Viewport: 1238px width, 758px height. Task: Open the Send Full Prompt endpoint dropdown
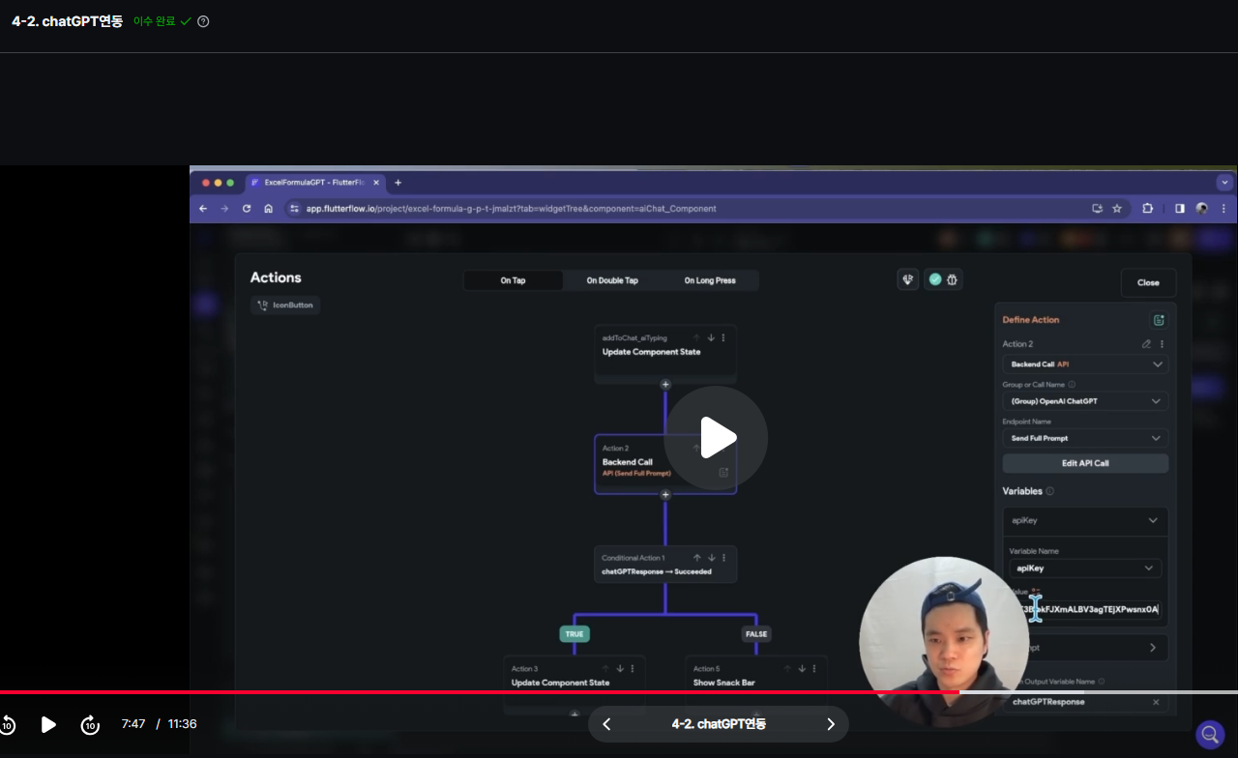(1085, 438)
